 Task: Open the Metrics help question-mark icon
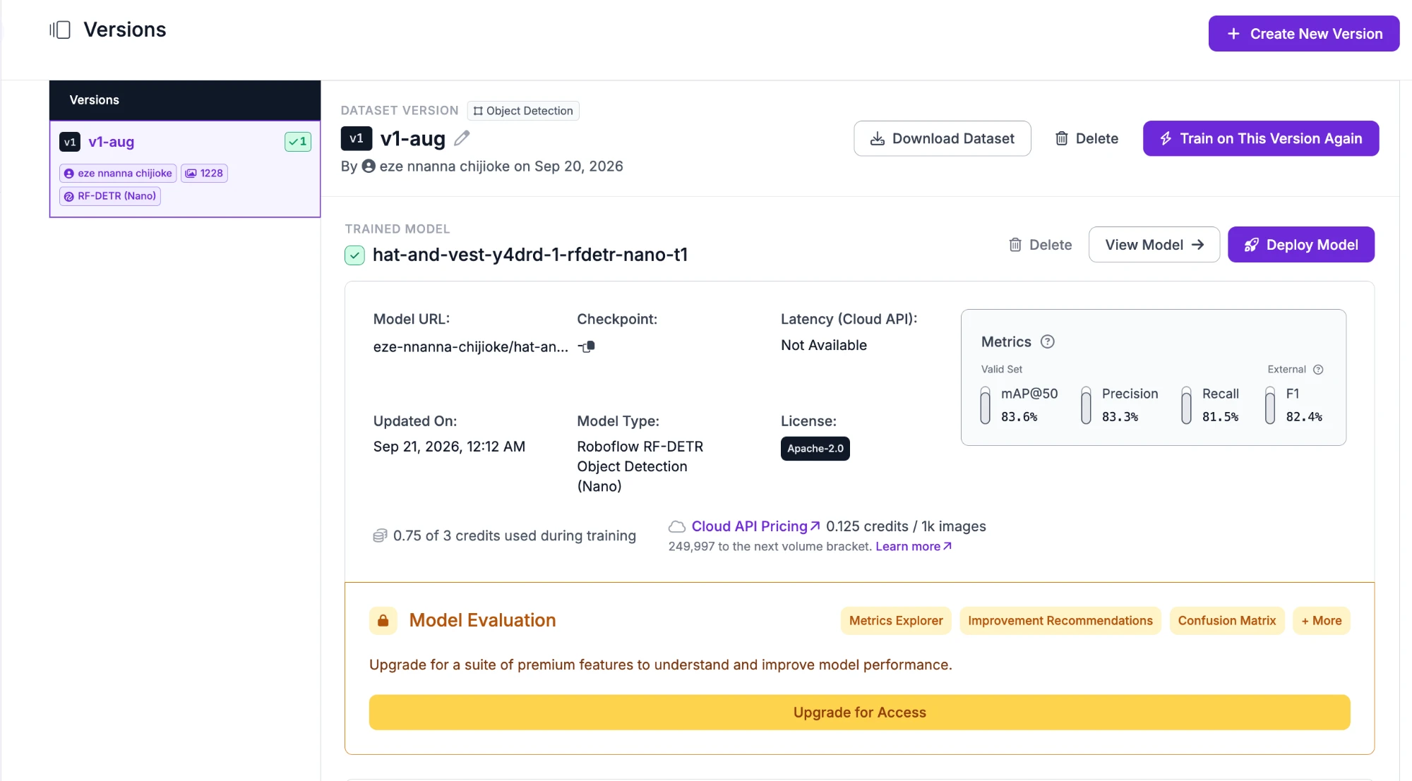click(x=1048, y=342)
